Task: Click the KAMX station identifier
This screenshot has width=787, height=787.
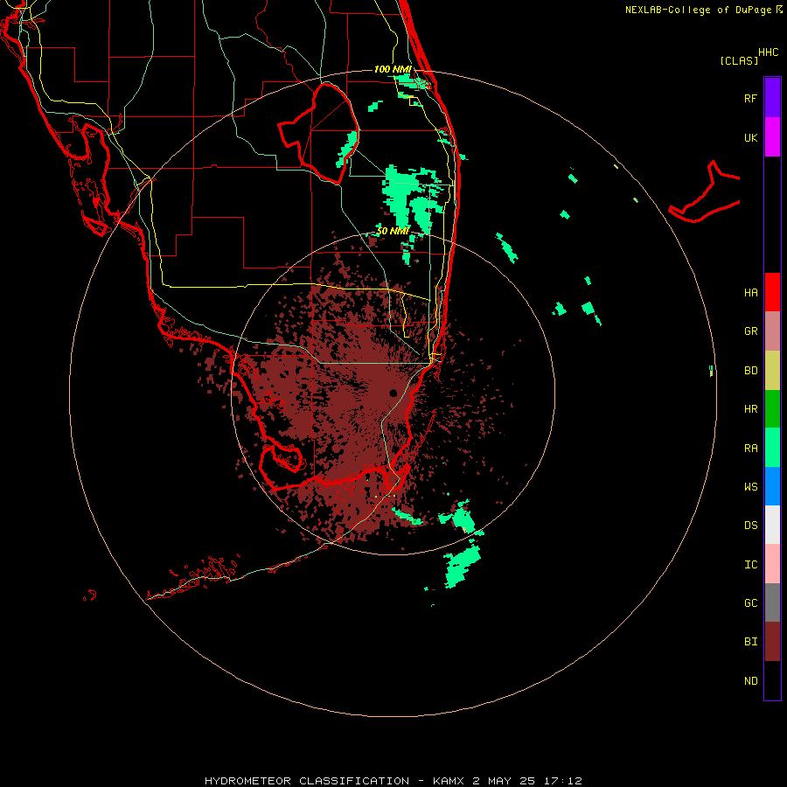Action: click(449, 781)
